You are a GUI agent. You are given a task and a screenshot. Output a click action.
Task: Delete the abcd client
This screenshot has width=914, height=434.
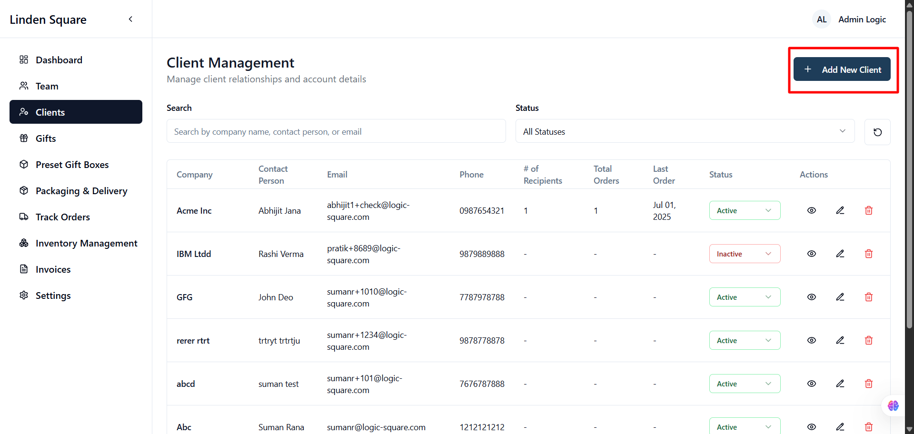click(x=869, y=384)
